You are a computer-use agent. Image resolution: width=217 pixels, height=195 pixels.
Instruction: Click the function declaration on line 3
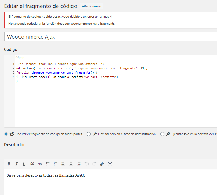coord(57,72)
